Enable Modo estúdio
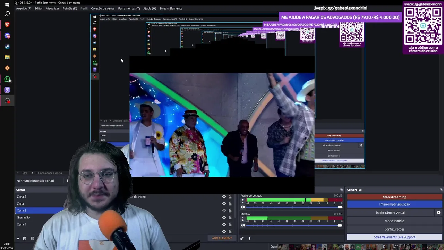 (x=394, y=221)
